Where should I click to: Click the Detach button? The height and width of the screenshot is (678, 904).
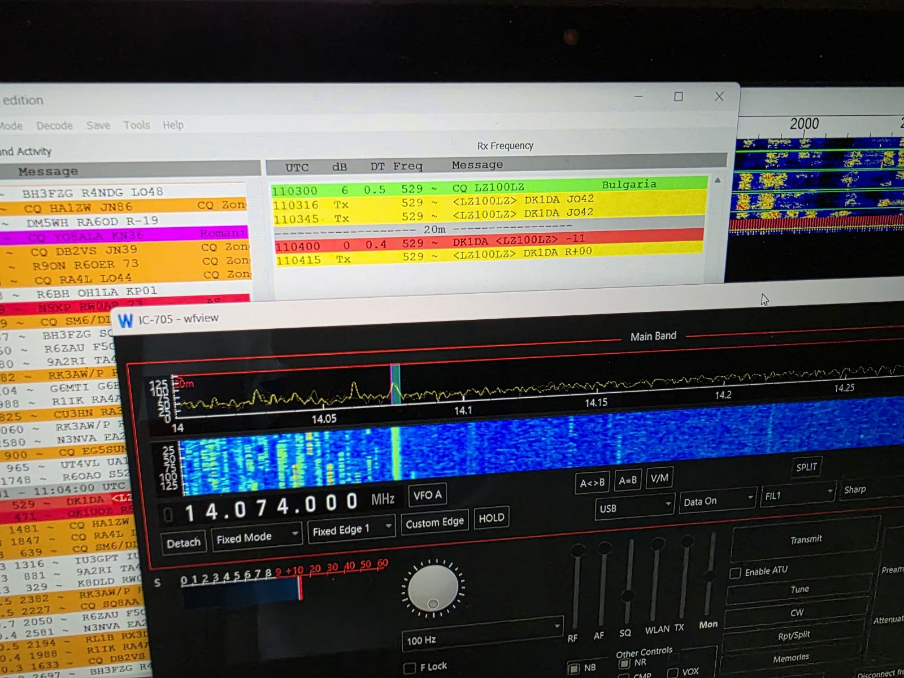click(183, 543)
